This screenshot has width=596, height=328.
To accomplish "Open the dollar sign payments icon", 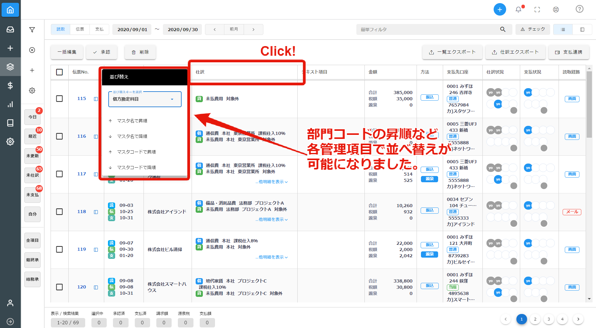I will [10, 85].
